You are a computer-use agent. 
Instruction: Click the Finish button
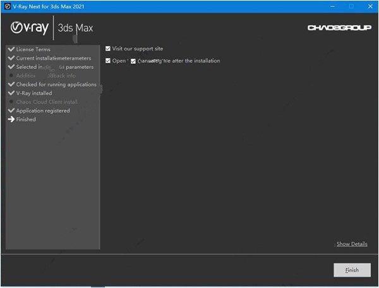click(352, 270)
